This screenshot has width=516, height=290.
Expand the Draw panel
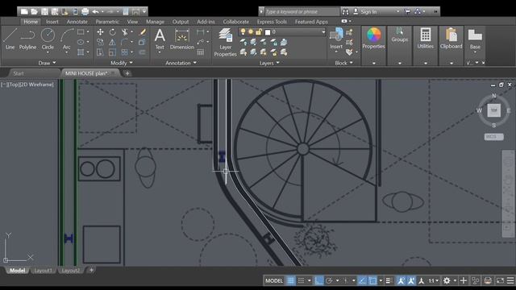[x=47, y=63]
